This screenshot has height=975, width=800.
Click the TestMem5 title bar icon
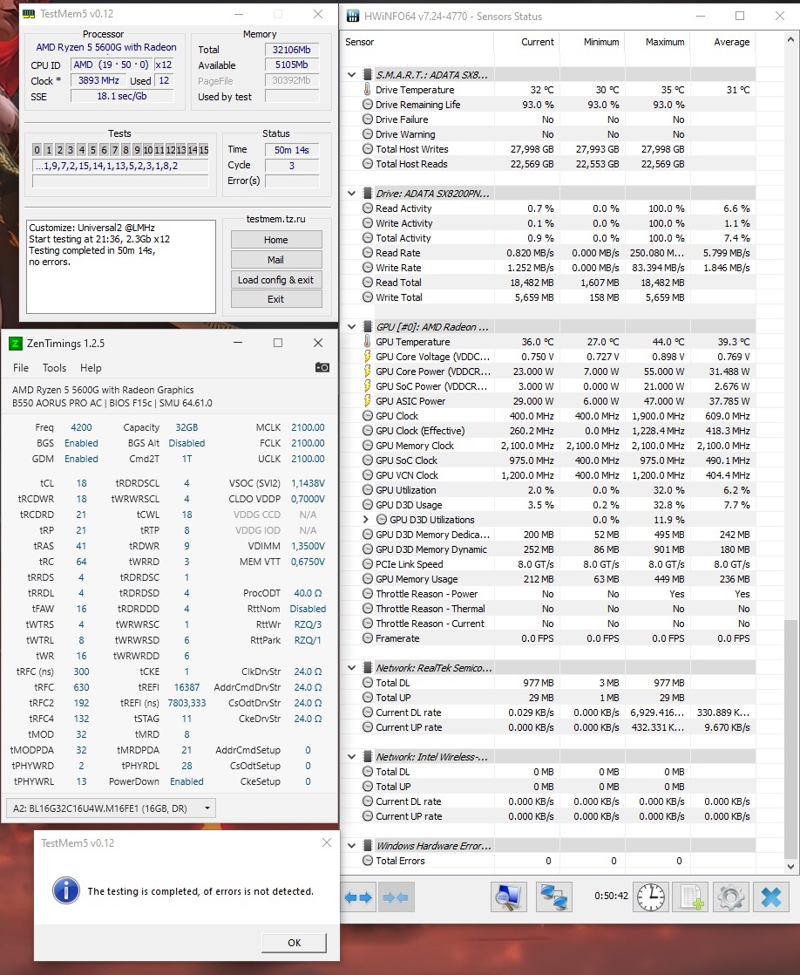click(x=29, y=14)
